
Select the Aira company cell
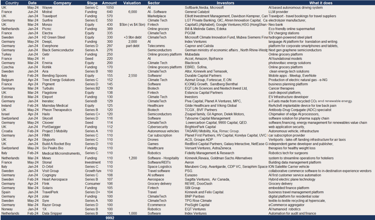pos(45,72)
